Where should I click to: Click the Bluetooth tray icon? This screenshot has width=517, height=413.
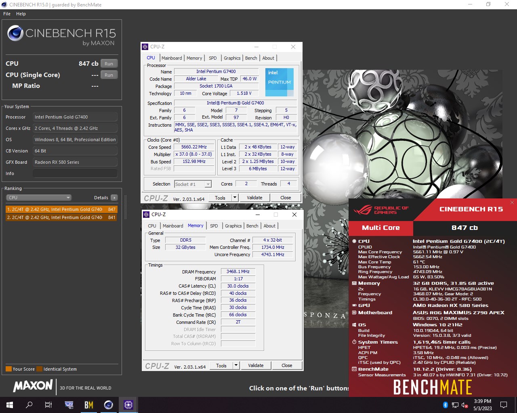pyautogui.click(x=445, y=405)
